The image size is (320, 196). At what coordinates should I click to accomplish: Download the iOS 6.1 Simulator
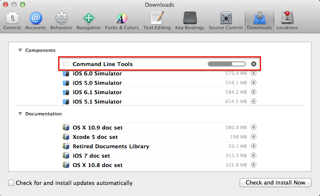pyautogui.click(x=253, y=92)
